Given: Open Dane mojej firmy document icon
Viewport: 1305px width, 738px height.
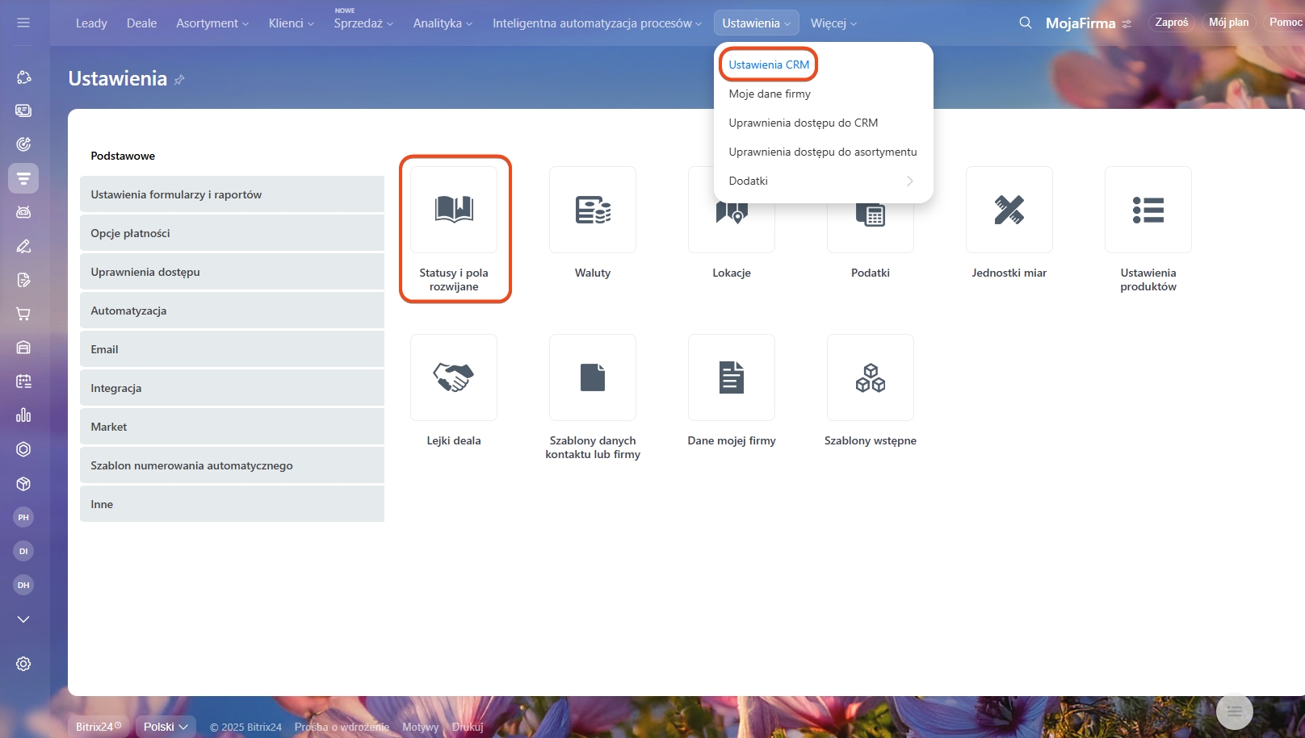Looking at the screenshot, I should click(x=731, y=377).
